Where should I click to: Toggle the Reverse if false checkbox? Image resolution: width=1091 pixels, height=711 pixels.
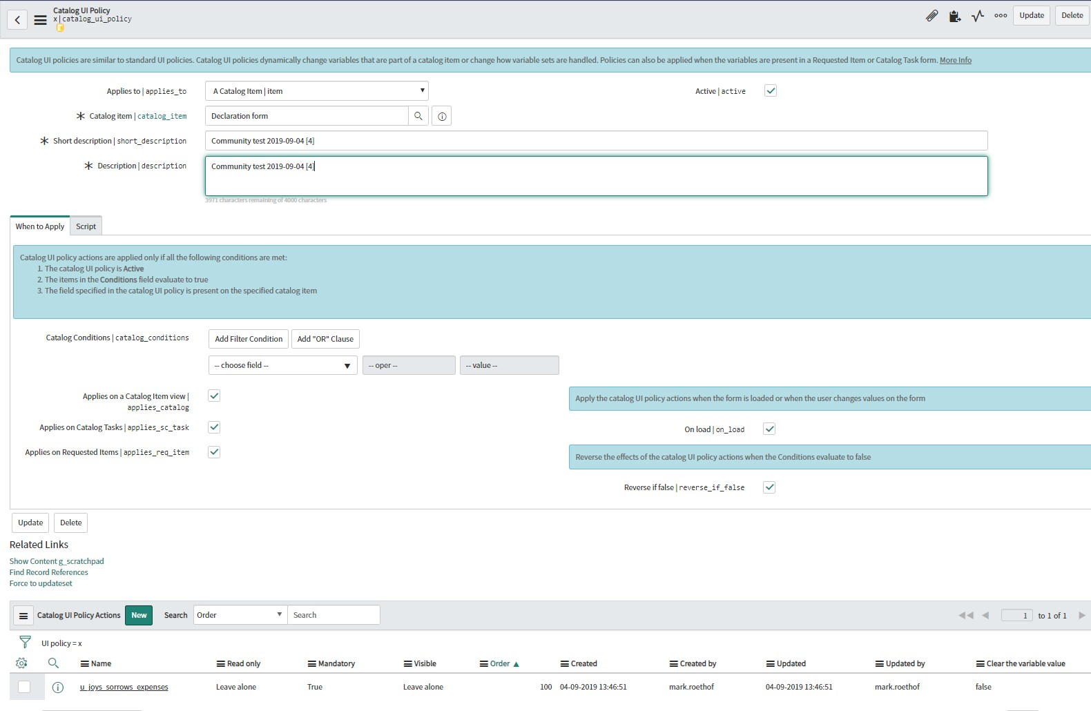coord(769,487)
